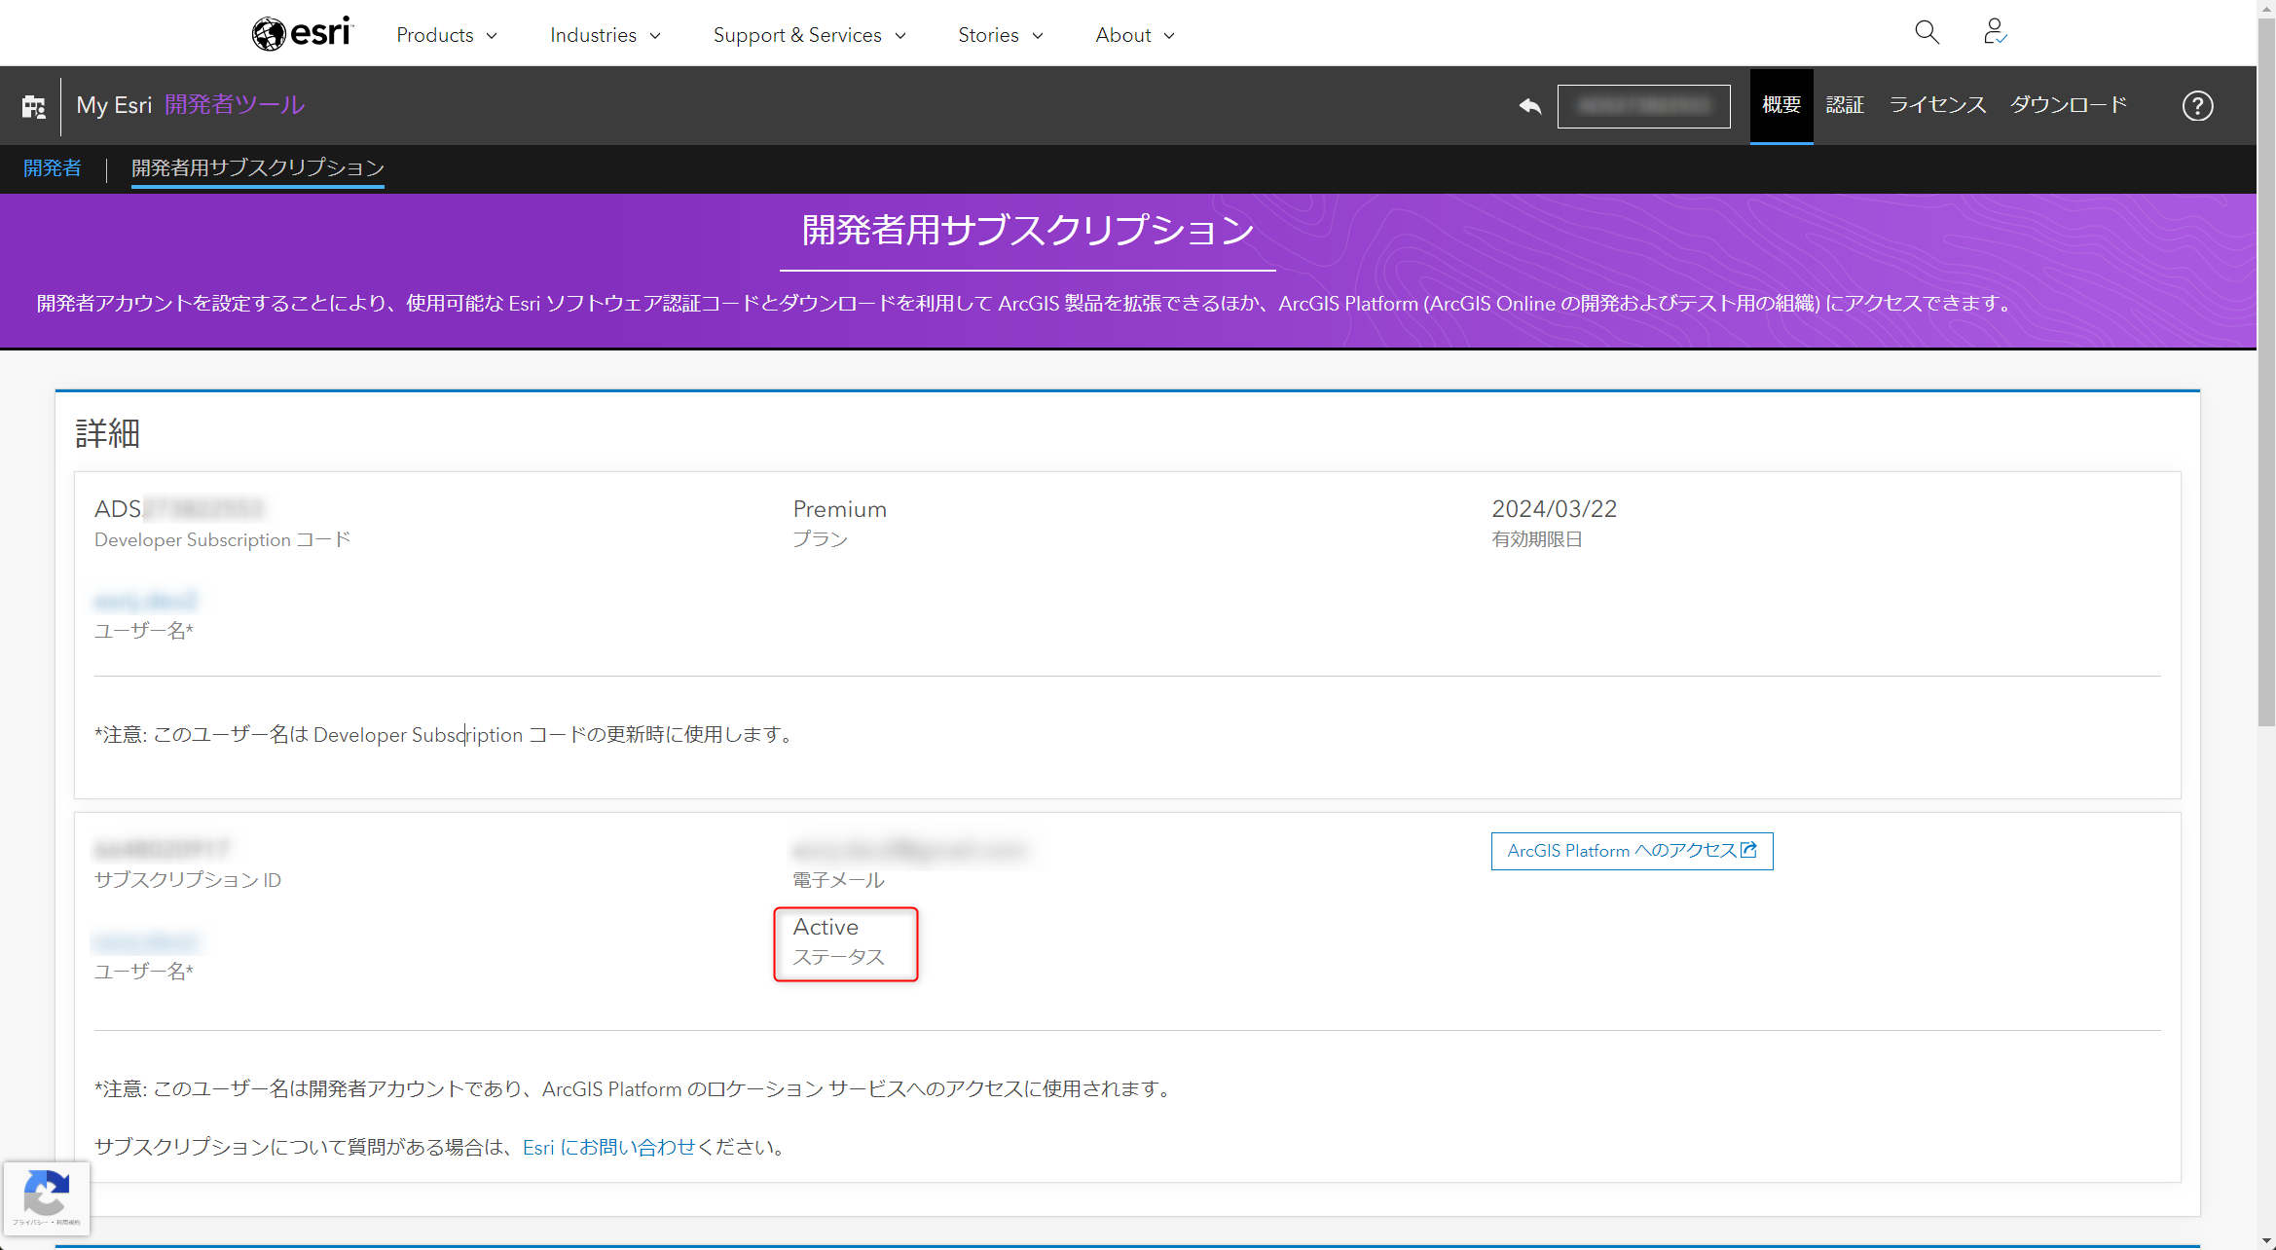Click the scrollbar down arrow
This screenshot has height=1250, width=2276.
[x=2267, y=1241]
